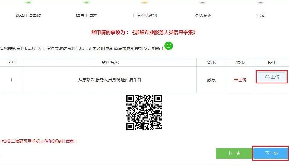The width and height of the screenshot is (289, 165).
Task: Click the 资料名称 column header
Action: [110, 62]
